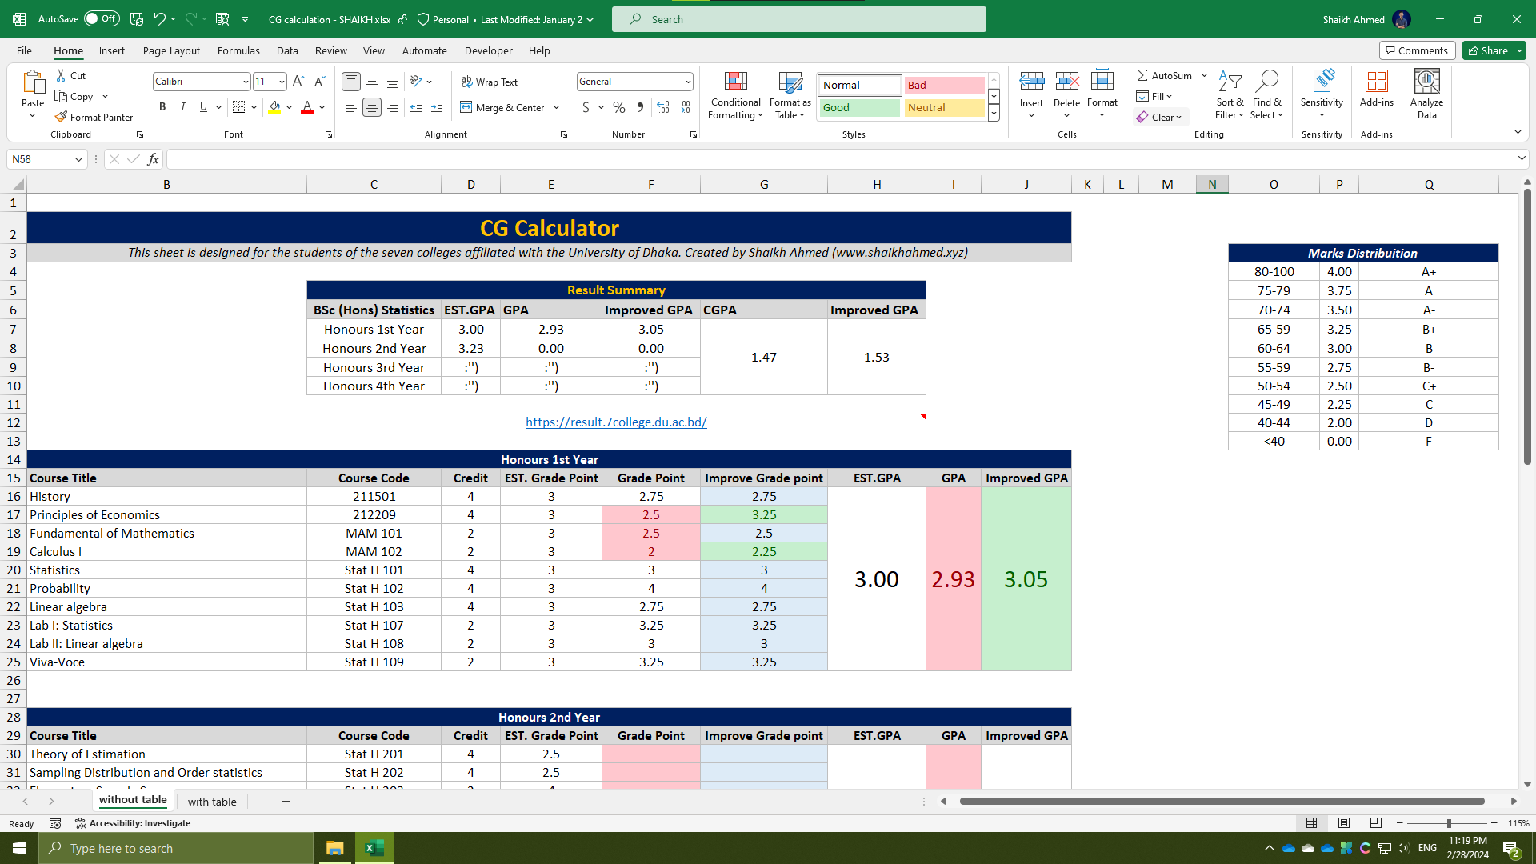
Task: Click the Comments button
Action: point(1417,50)
